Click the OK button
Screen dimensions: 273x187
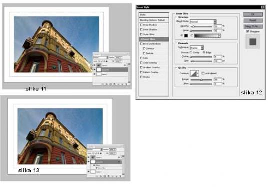tap(253, 14)
